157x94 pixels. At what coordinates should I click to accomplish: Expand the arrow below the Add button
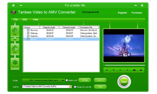point(15,40)
